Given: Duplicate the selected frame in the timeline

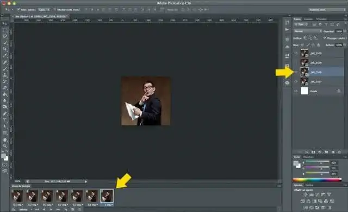Looking at the screenshot, I should point(72,209).
